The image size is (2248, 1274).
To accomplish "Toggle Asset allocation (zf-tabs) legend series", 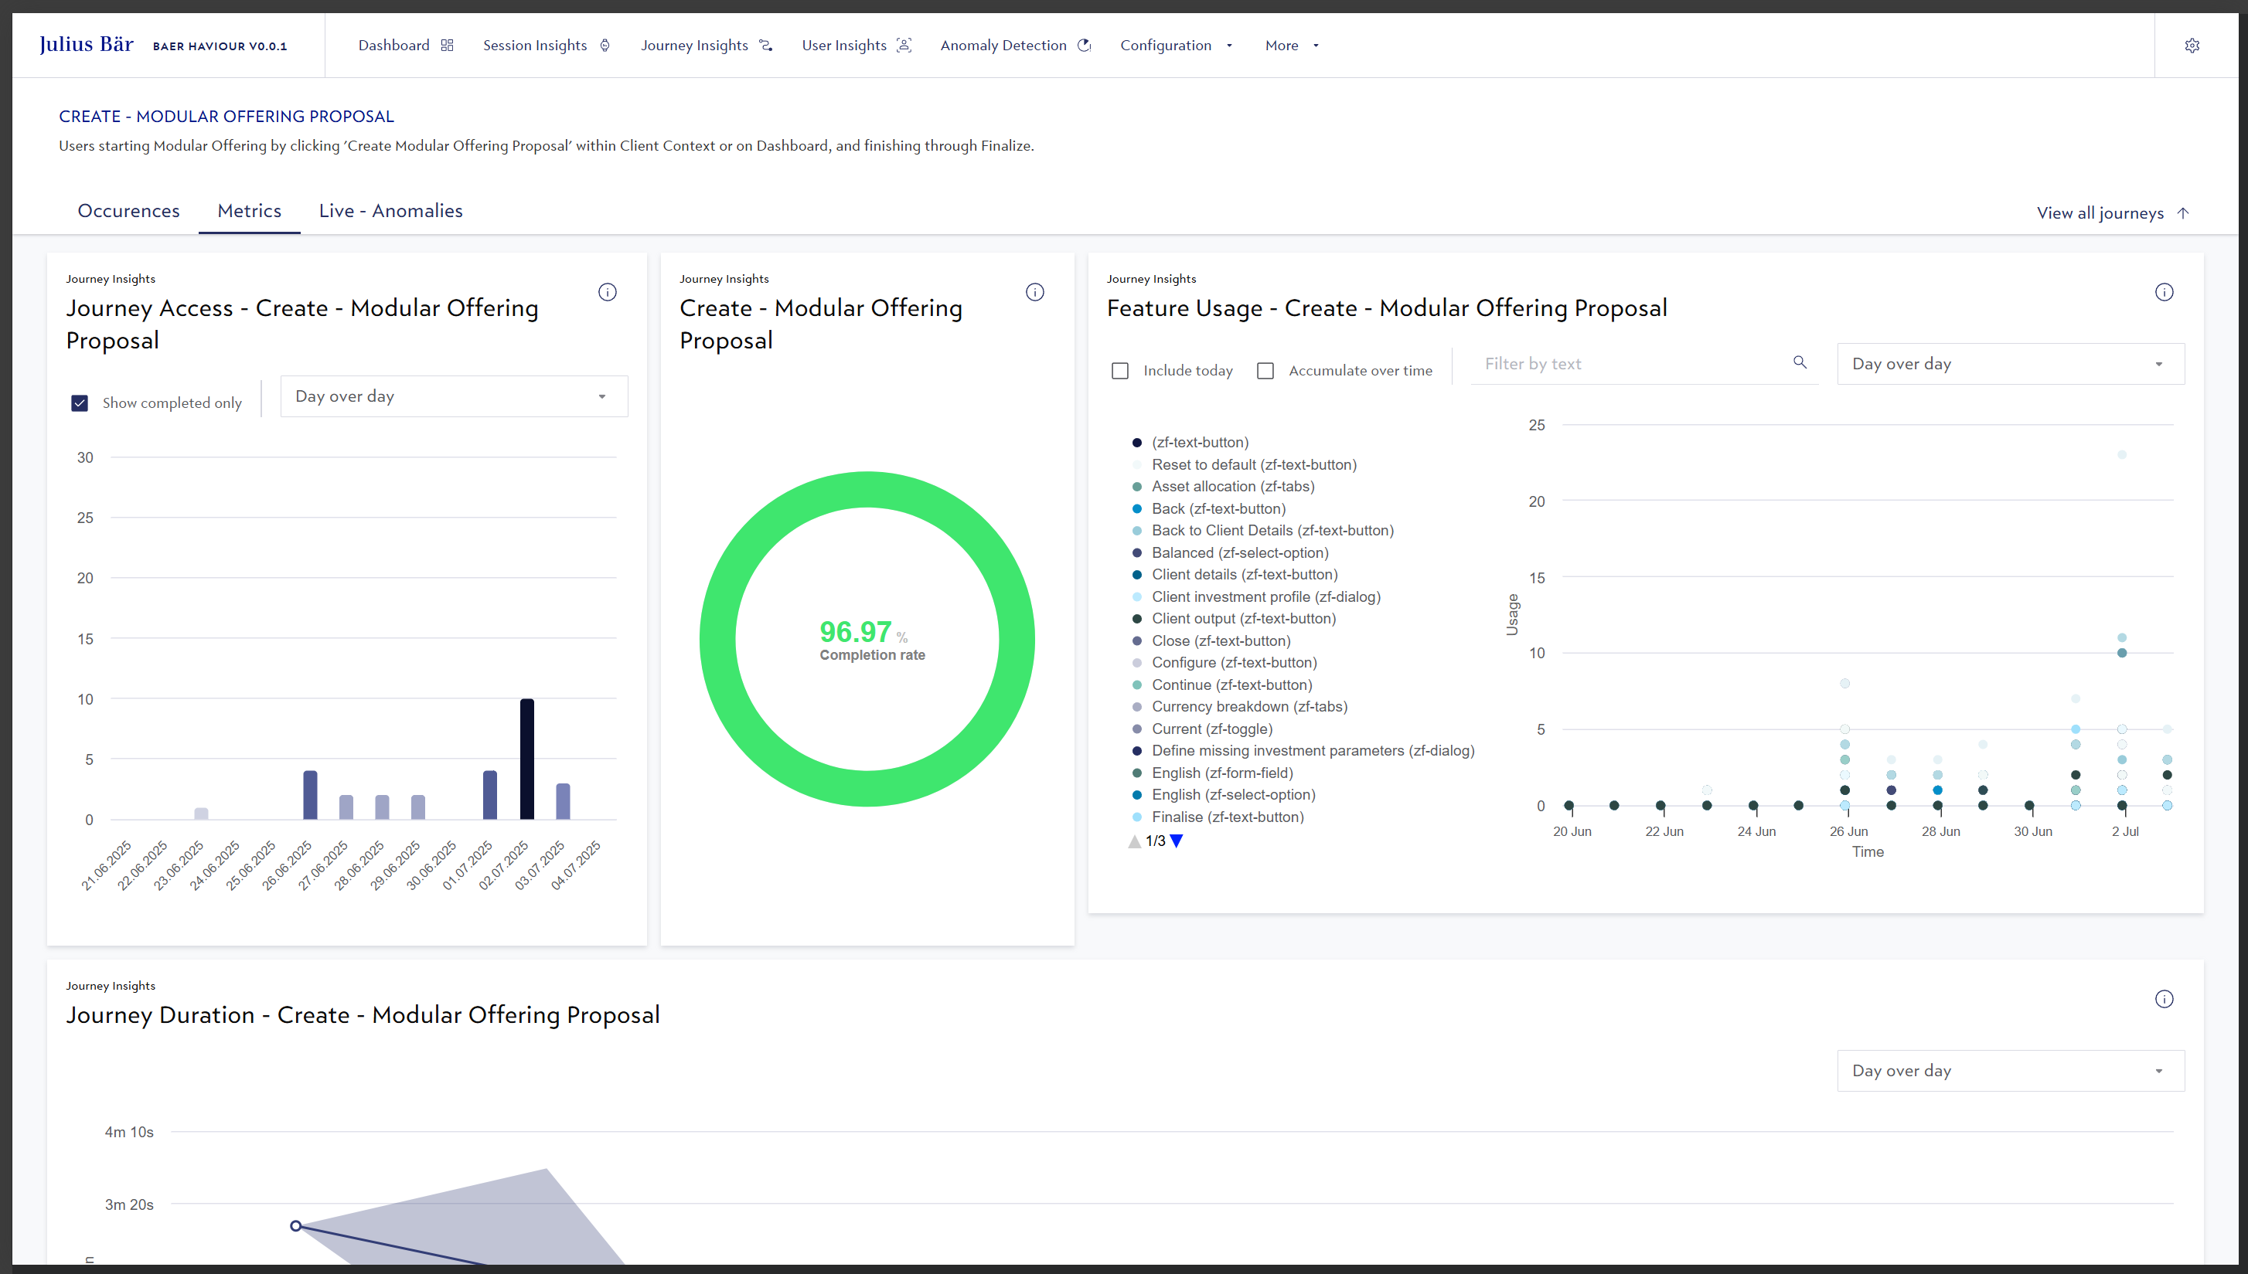I will click(x=1223, y=487).
